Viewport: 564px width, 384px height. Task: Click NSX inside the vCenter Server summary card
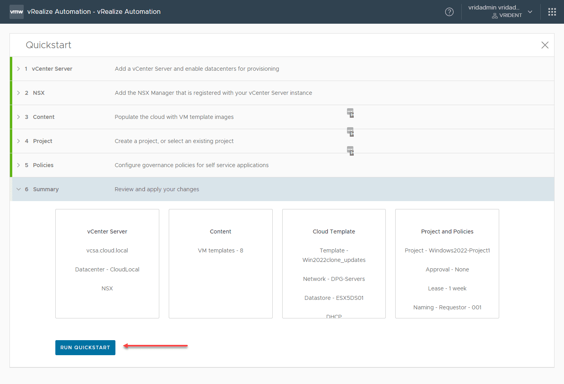107,288
